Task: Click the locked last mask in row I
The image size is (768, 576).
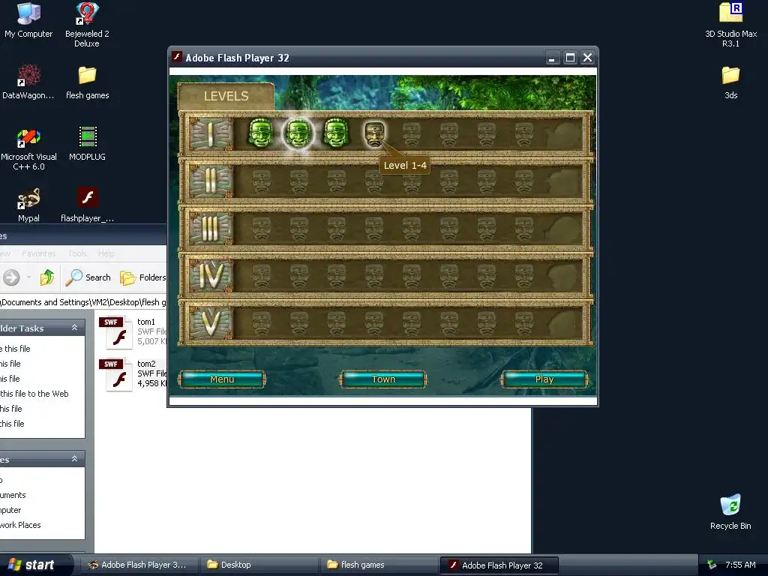Action: [x=523, y=134]
